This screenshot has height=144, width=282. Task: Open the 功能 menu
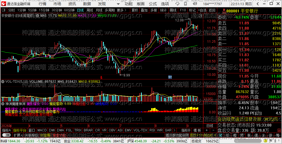click(129, 4)
